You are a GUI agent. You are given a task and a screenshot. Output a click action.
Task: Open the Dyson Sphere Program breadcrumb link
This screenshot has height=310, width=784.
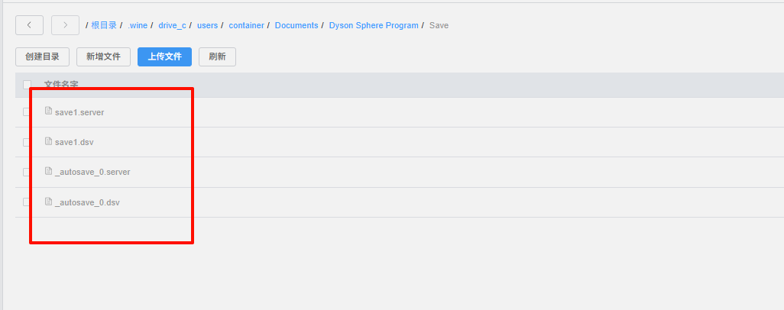(374, 25)
